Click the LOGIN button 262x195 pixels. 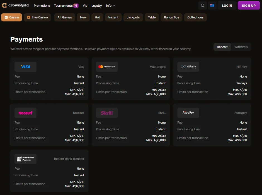(x=227, y=5)
